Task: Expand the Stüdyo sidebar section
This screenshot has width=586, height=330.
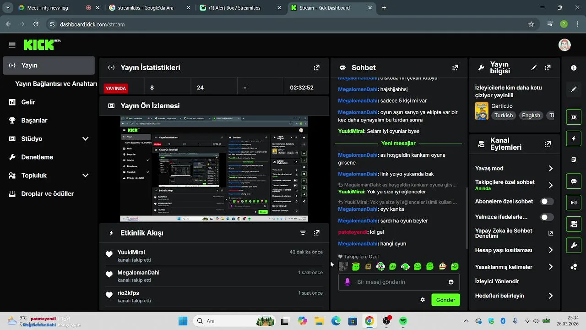Action: 85,138
